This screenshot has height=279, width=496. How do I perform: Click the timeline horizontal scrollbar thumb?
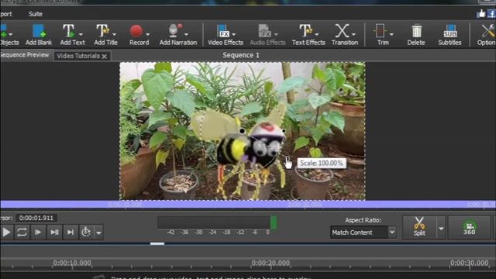157,243
